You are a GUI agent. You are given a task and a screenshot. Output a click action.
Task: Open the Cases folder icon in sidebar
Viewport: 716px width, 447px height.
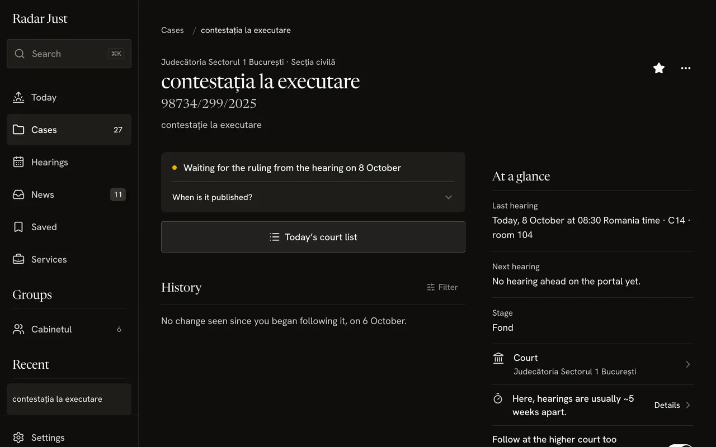pos(18,130)
